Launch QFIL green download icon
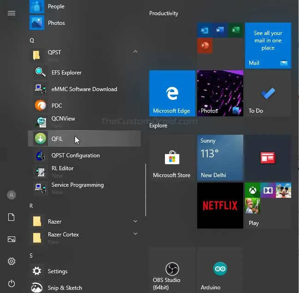Screen dimensions: 299x293 tap(41, 138)
